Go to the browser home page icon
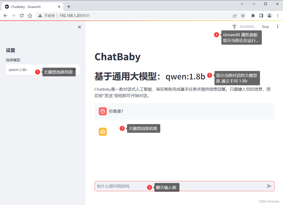 click(30, 16)
